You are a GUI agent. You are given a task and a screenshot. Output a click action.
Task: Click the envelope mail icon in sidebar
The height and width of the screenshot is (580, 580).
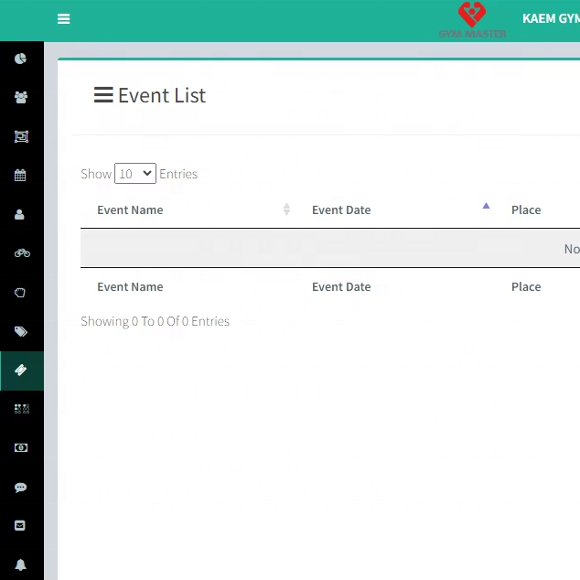pyautogui.click(x=20, y=526)
